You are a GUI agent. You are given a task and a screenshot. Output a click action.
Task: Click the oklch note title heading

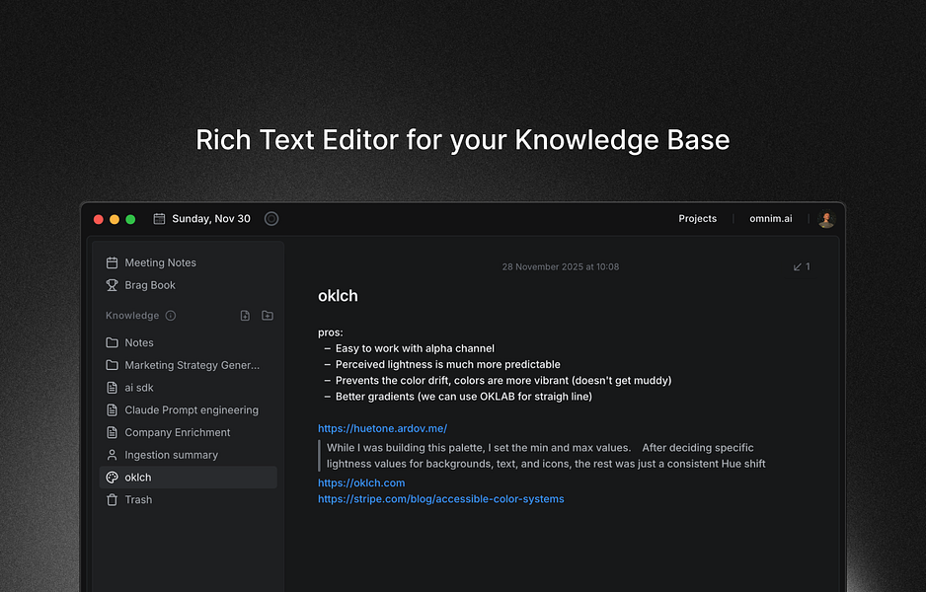point(338,296)
